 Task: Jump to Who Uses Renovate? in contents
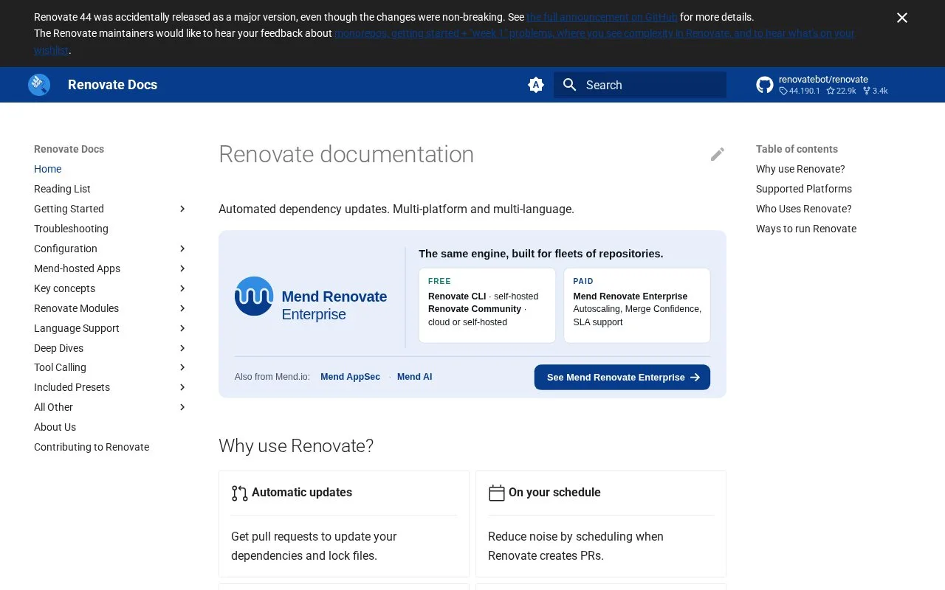(804, 209)
